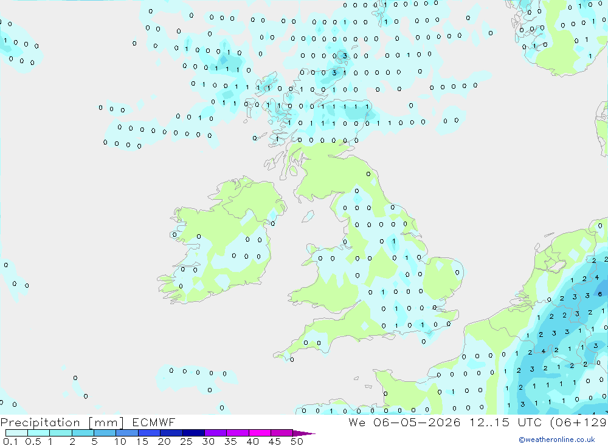Image resolution: width=608 pixels, height=445 pixels.
Task: Click the '0.5' legend scale label
Action: [33, 441]
